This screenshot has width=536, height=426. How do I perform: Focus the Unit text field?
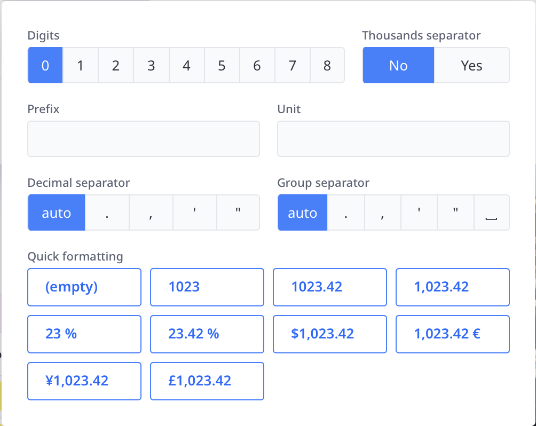[x=393, y=139]
